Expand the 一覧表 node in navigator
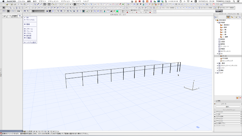 click(x=218, y=63)
